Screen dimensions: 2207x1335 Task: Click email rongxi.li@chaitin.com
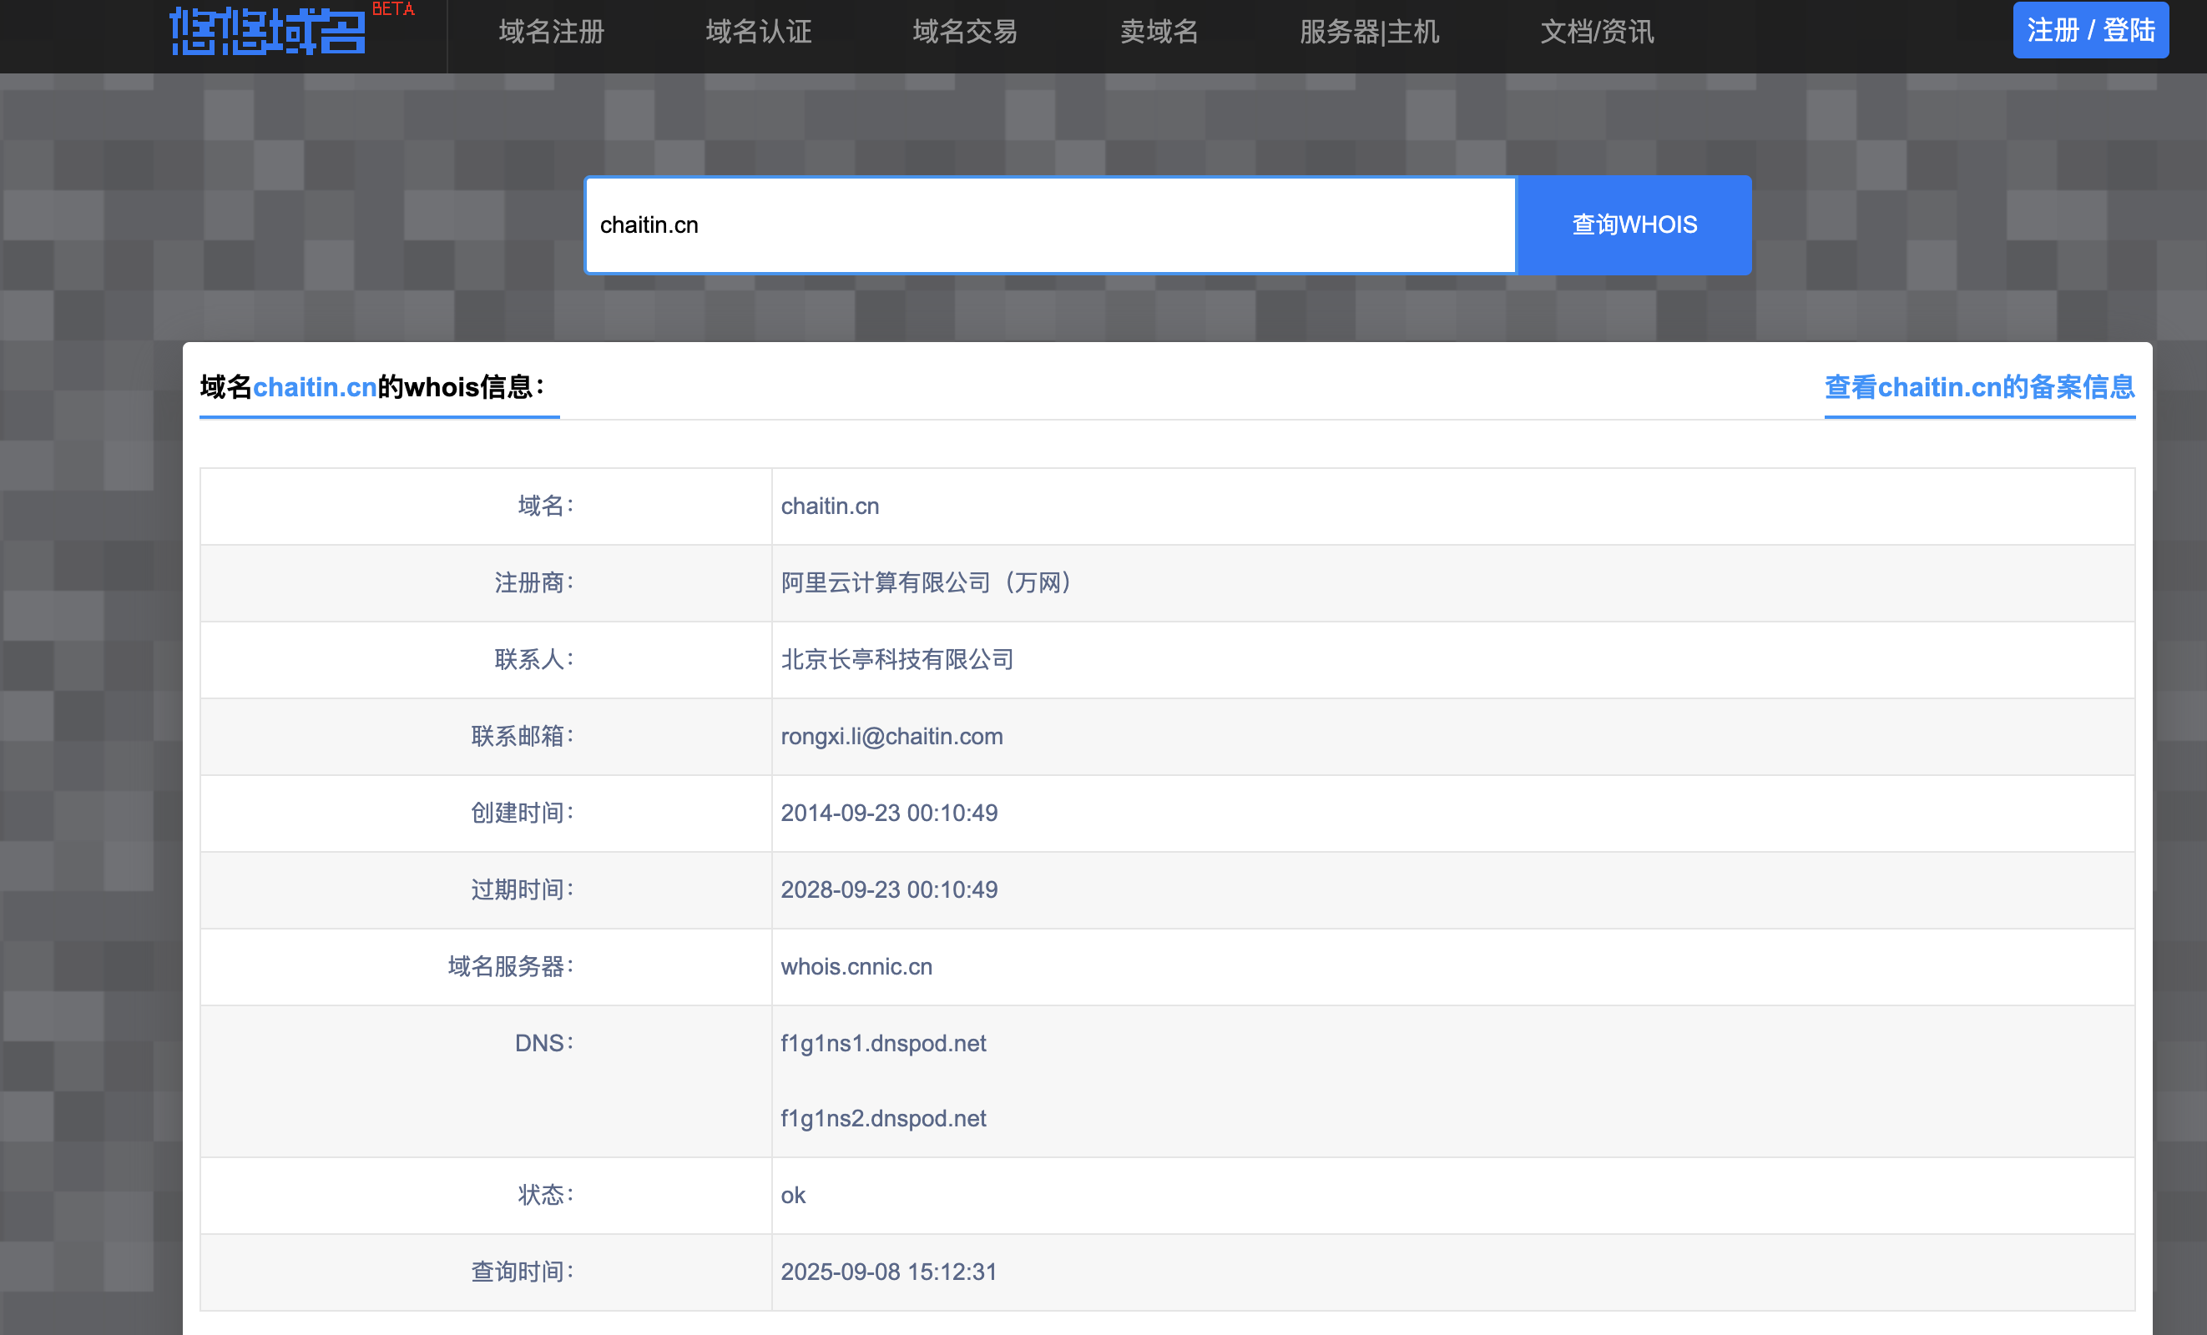click(891, 736)
